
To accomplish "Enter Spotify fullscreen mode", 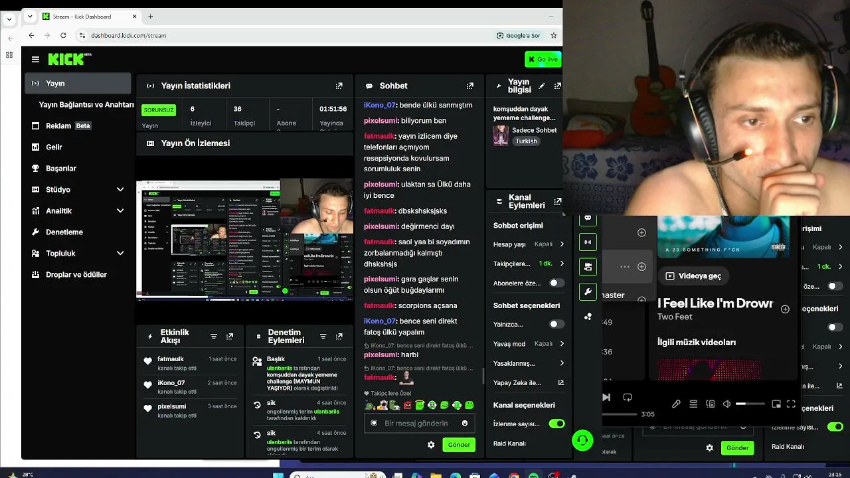I will (x=791, y=404).
